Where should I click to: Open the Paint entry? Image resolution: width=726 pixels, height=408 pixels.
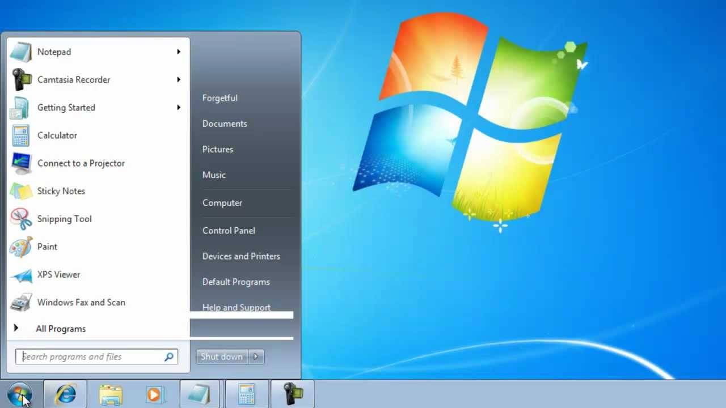[x=98, y=246]
